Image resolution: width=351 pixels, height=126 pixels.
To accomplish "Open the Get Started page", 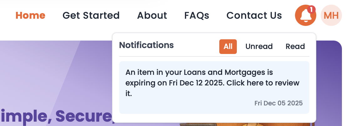I will 91,15.
